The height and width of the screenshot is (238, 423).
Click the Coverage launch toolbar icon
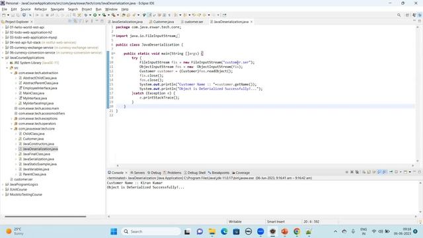pyautogui.click(x=104, y=15)
